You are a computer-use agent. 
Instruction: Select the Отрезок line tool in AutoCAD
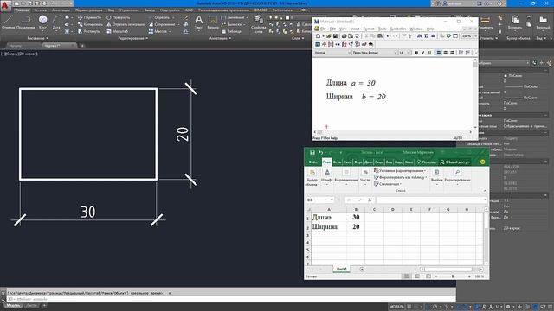8,22
